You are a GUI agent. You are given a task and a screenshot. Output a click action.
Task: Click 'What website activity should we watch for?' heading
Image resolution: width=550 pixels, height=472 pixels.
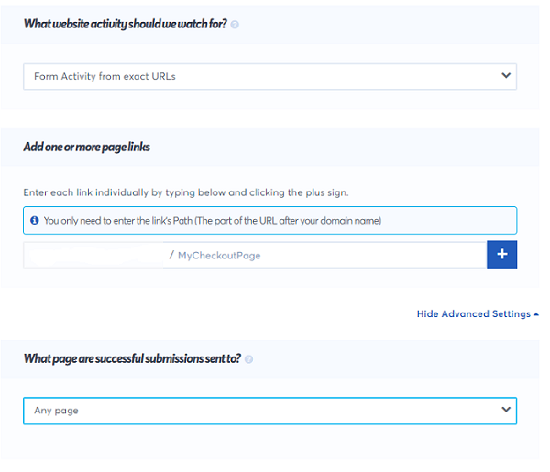[126, 25]
